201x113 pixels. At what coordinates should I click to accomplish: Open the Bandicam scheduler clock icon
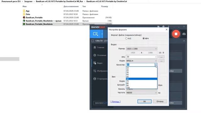pos(163,26)
